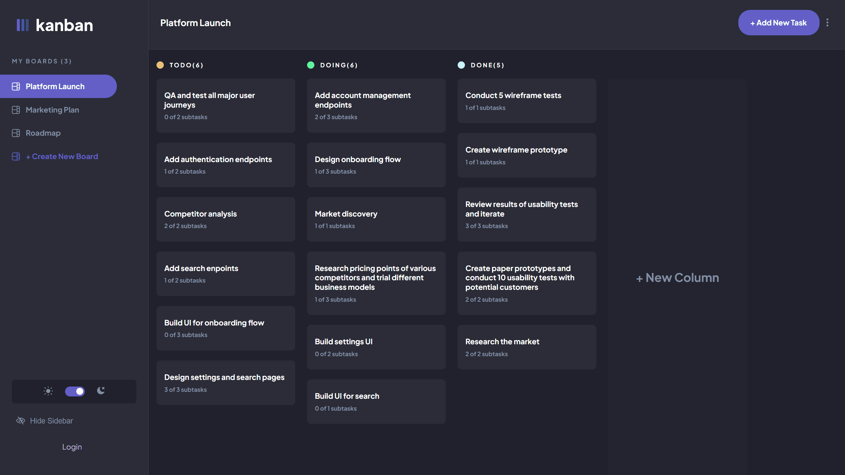This screenshot has width=845, height=475.
Task: Open the Conduct 5 wireframe tests card
Action: (527, 101)
